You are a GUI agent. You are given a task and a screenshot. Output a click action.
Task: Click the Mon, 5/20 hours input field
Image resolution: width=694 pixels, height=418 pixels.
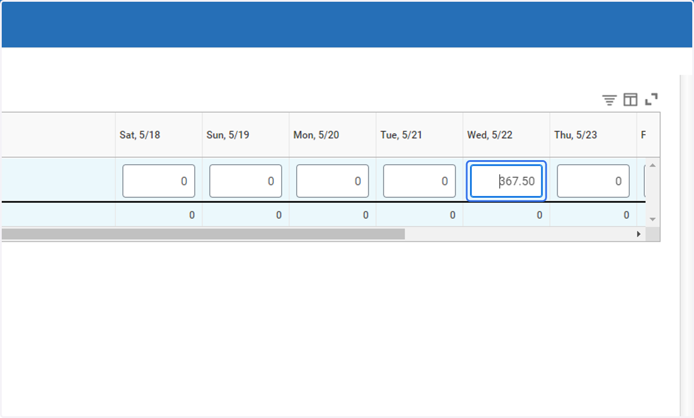(x=333, y=181)
